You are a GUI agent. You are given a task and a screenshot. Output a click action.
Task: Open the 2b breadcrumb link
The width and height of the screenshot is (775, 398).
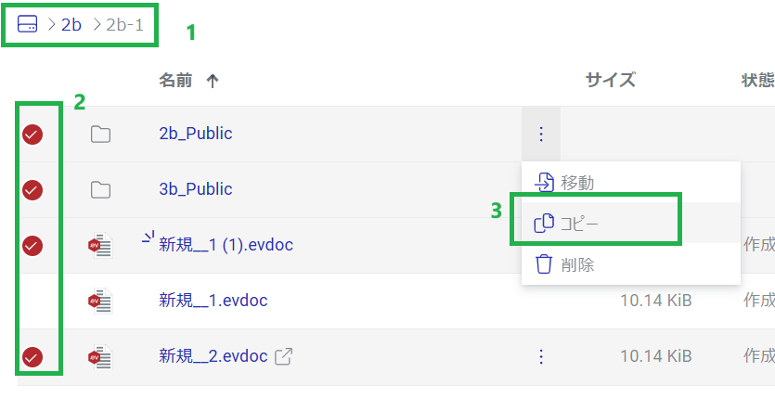[71, 25]
